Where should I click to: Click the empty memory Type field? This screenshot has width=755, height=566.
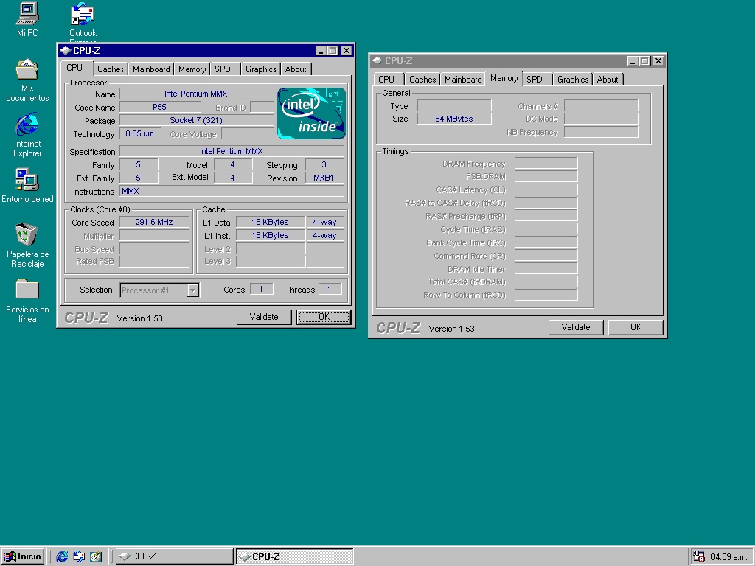[454, 105]
